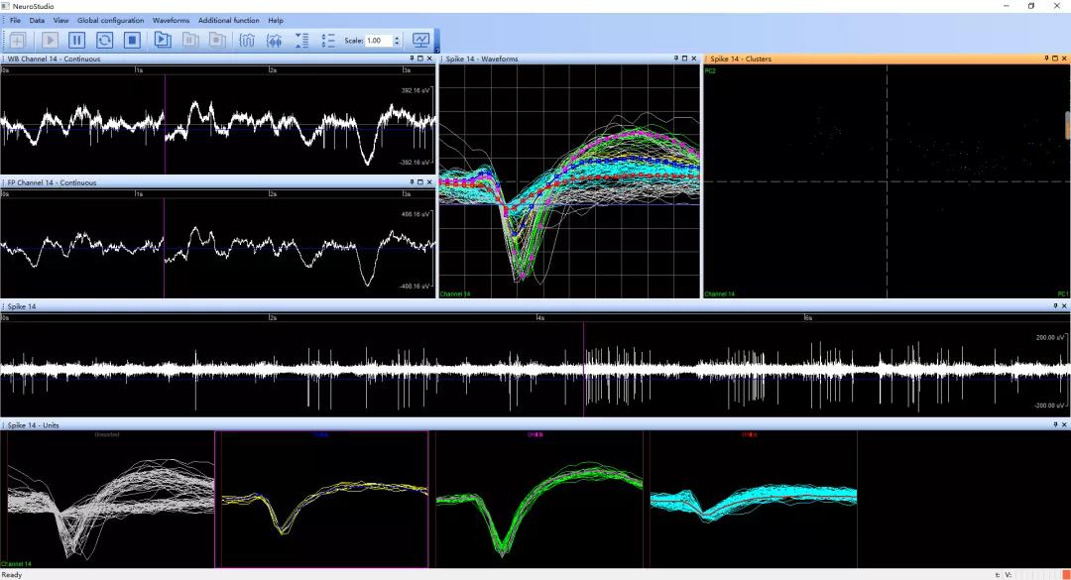
Task: Click the monitor chart toolbar icon
Action: [420, 41]
